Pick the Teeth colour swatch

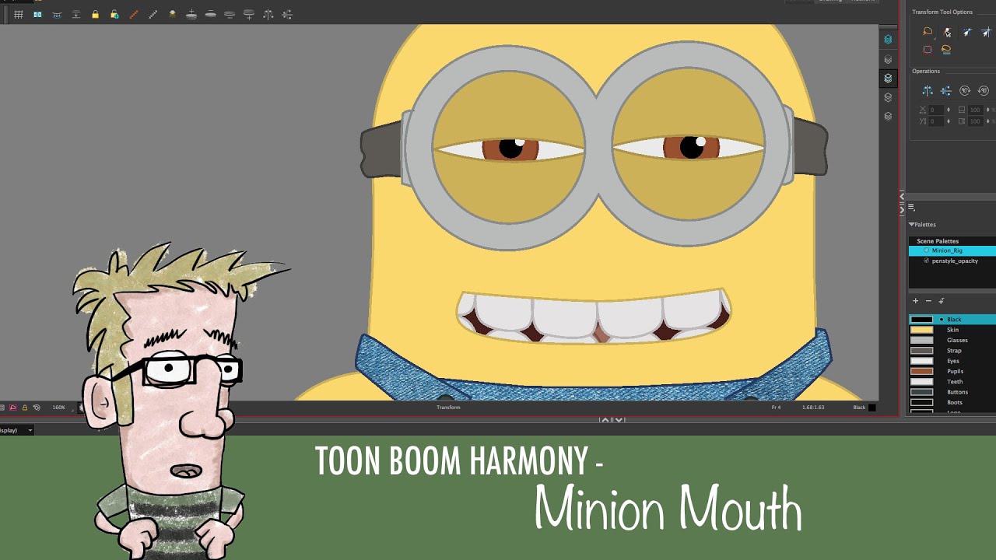tap(922, 382)
